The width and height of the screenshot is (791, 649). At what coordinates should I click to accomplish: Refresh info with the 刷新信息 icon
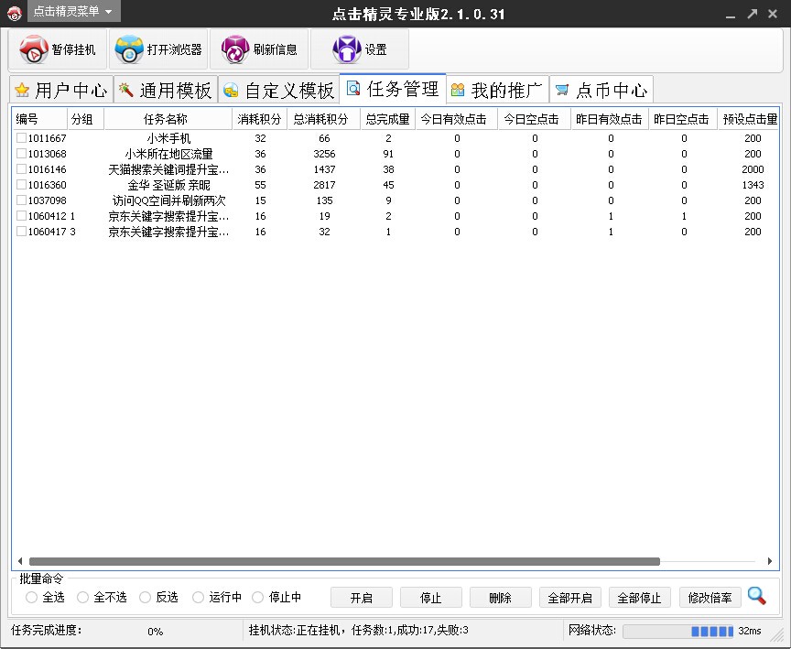[235, 49]
